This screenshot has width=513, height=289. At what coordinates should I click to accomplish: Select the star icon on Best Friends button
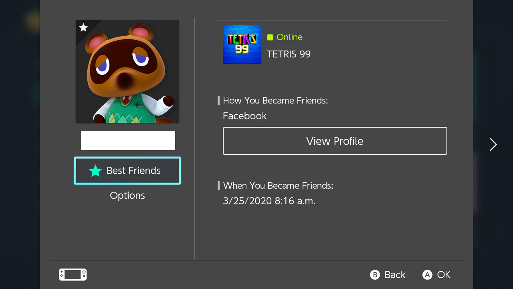pyautogui.click(x=95, y=171)
